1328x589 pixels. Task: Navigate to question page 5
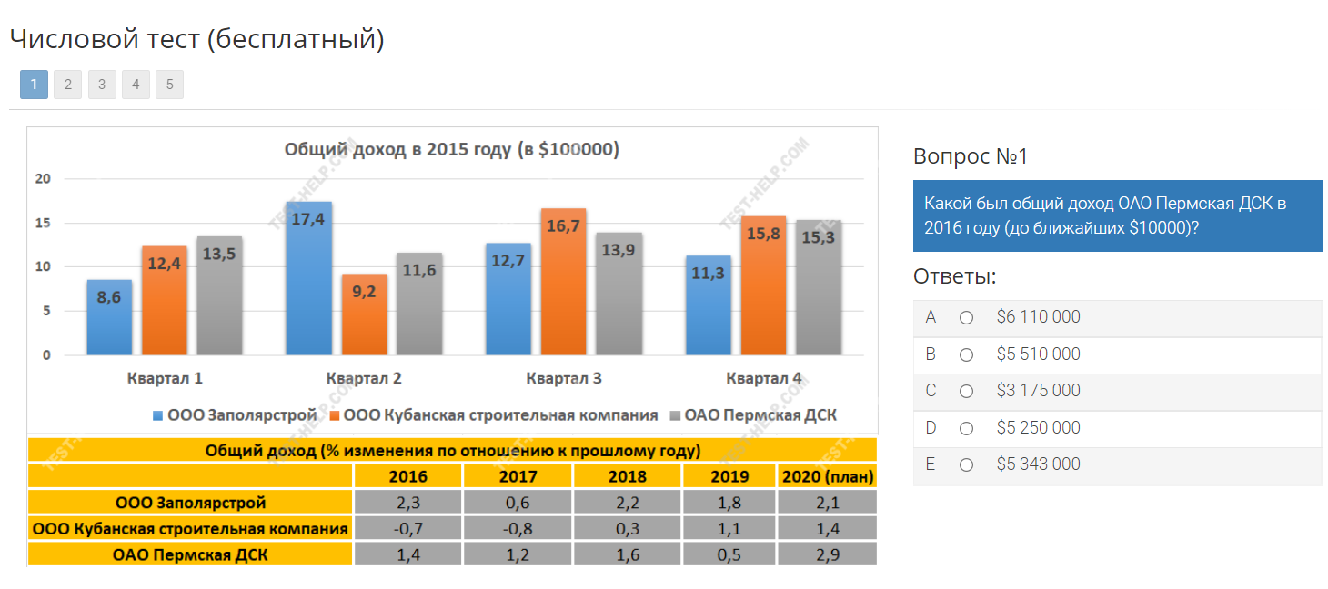point(169,85)
